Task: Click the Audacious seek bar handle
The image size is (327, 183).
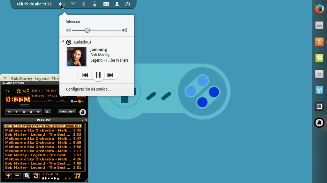Action: click(25, 105)
